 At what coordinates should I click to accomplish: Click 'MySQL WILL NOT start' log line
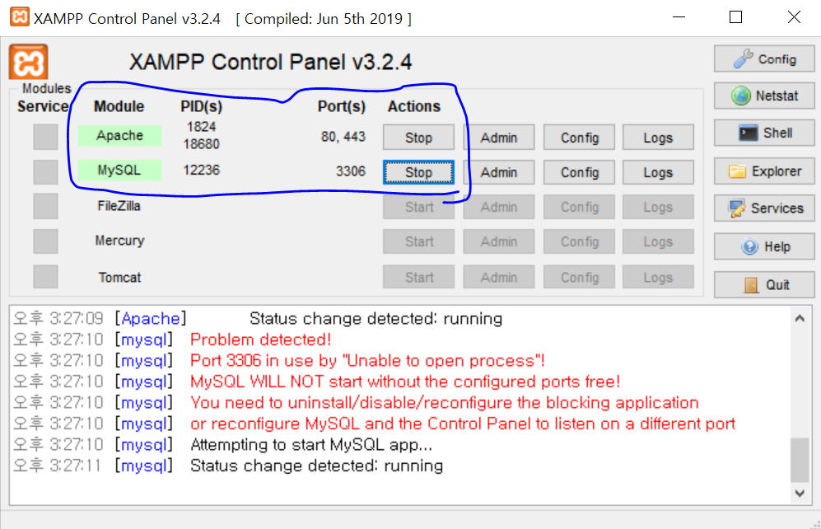pos(405,382)
